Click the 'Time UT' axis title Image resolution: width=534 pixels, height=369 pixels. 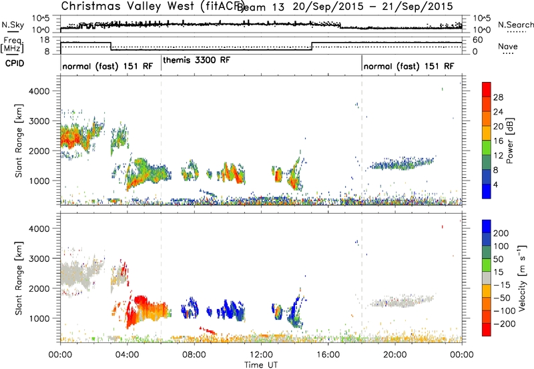click(x=261, y=365)
